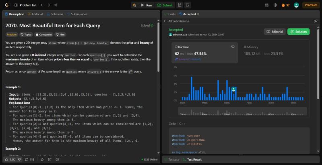322x165 pixels.
Task: Switch to the Solutions tab
Action: [55, 14]
